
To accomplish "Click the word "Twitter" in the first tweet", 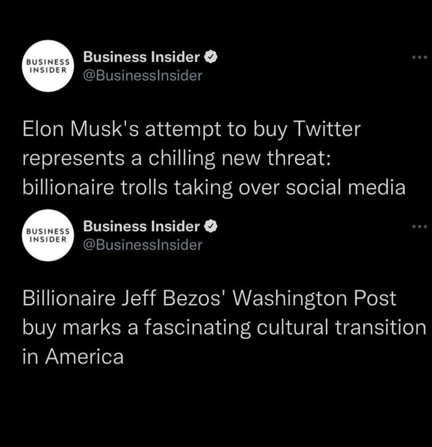I will (x=326, y=130).
